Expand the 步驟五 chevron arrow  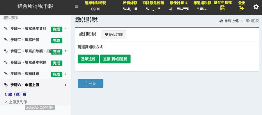pyautogui.click(x=65, y=74)
